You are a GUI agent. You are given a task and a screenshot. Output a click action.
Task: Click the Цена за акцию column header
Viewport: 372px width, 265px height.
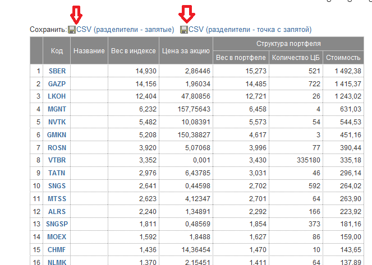[x=186, y=51]
